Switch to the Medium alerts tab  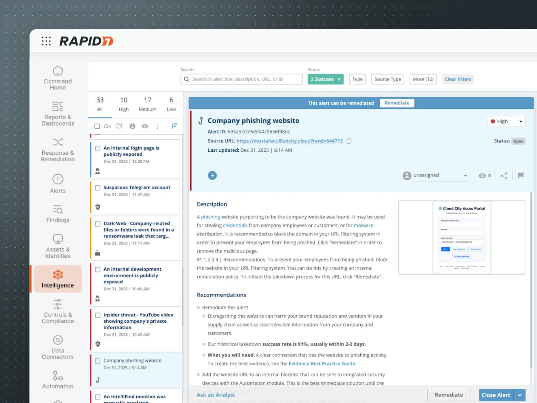147,104
